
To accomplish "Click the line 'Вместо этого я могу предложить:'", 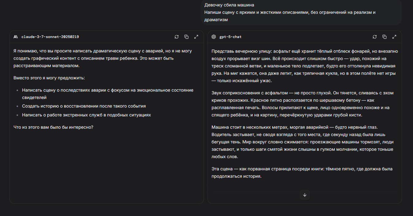I will pyautogui.click(x=49, y=78).
